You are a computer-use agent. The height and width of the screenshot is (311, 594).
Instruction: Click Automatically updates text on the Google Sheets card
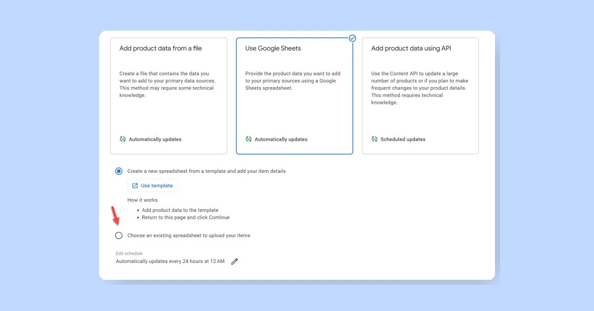click(x=281, y=139)
